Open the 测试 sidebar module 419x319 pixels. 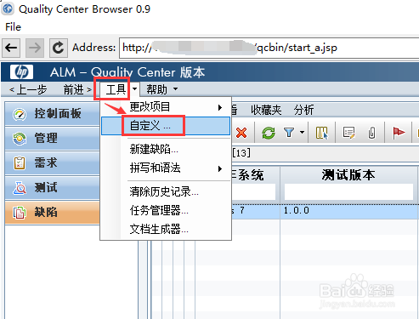[x=52, y=188]
